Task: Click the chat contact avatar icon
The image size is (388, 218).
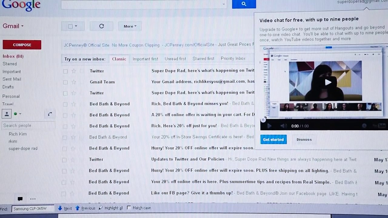Action: coord(7,114)
